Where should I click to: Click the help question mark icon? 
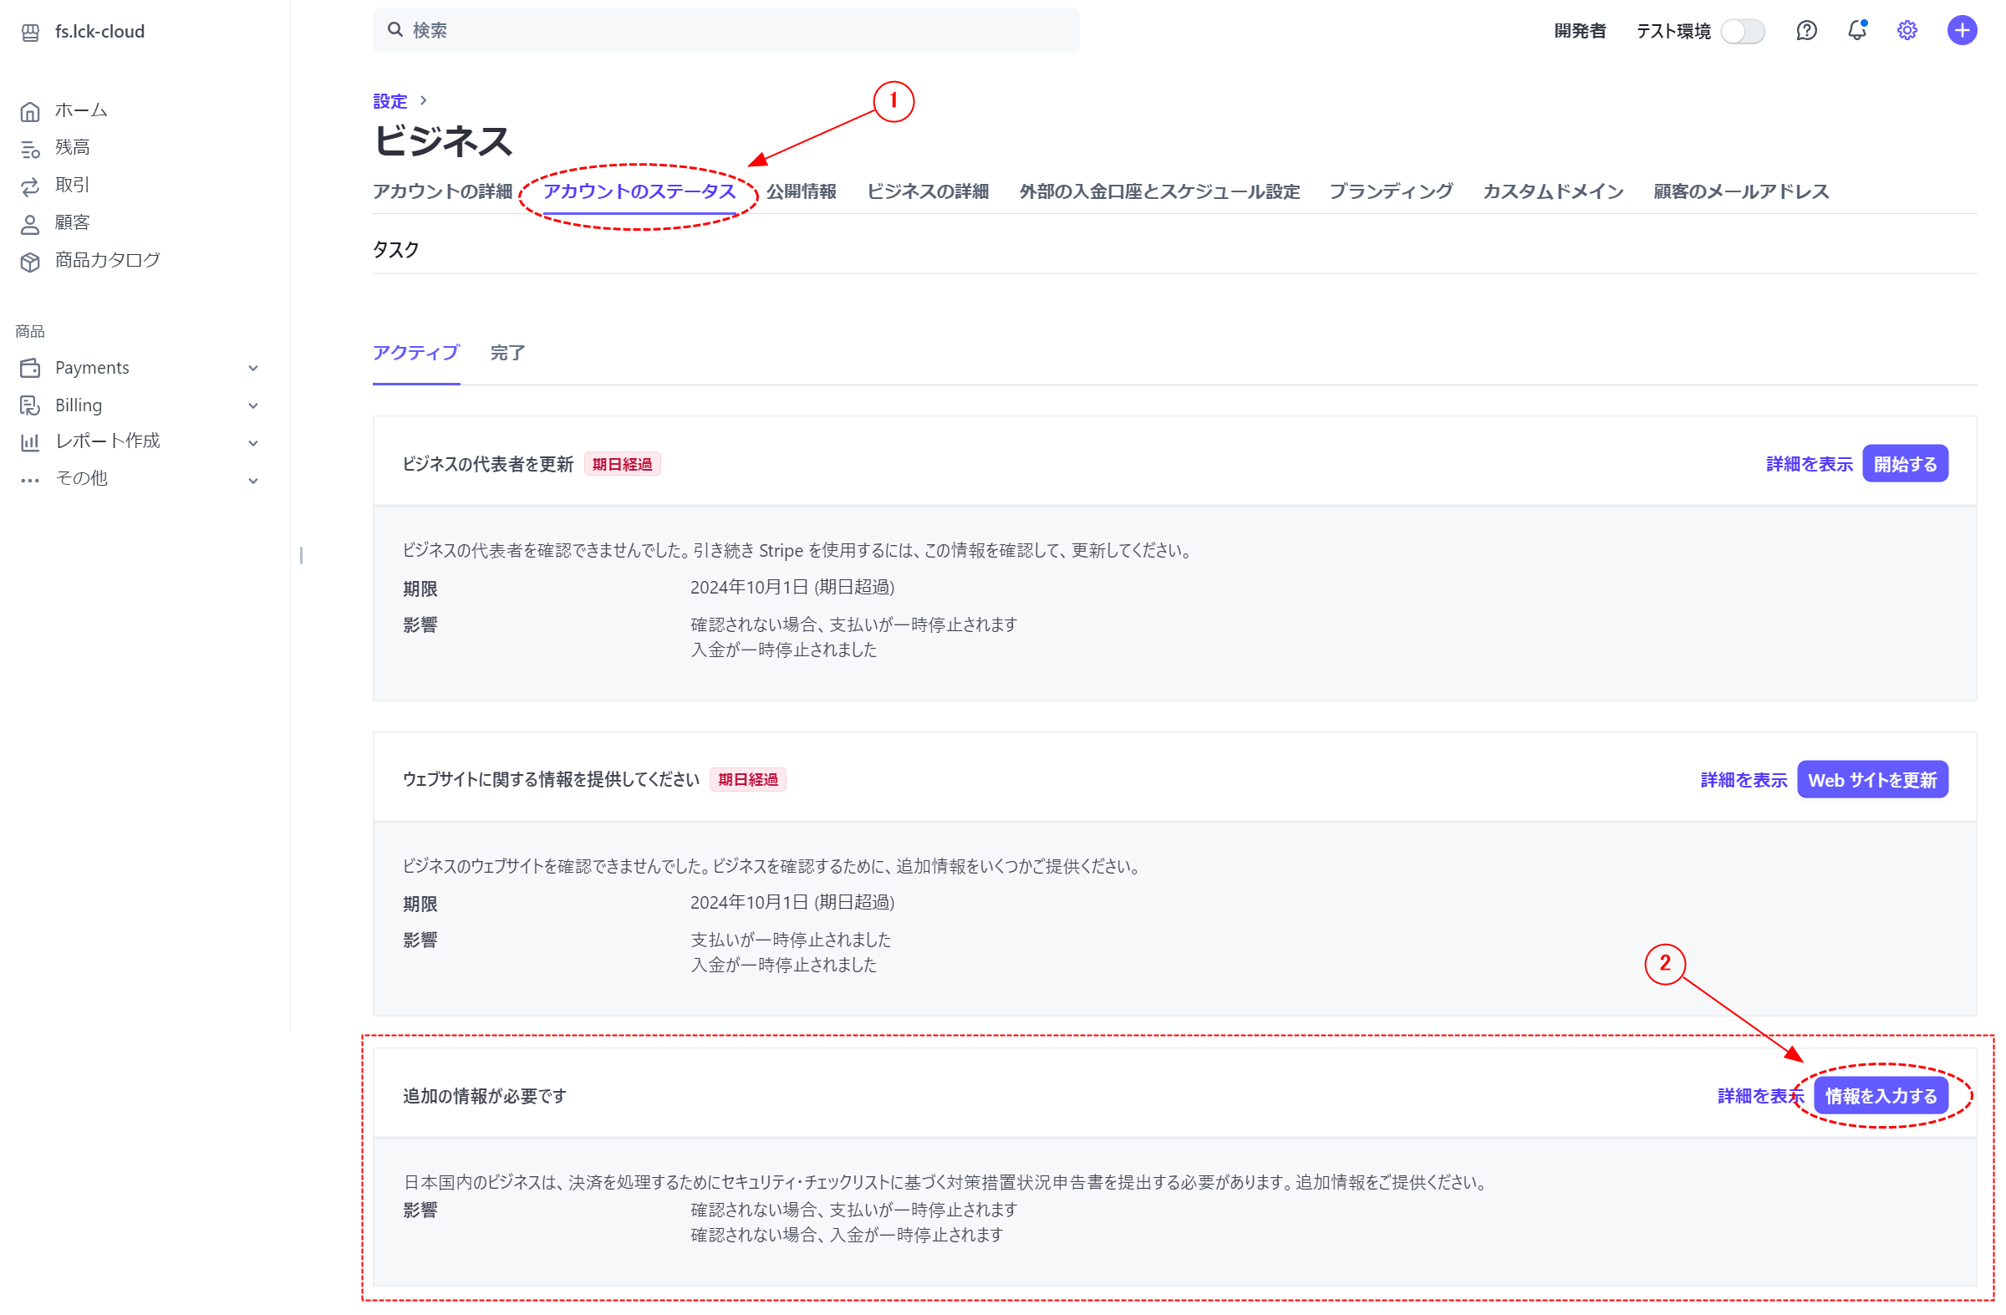coord(1806,30)
